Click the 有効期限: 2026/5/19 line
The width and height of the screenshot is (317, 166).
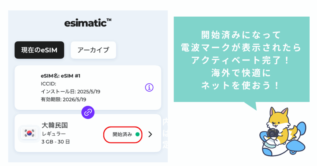[x=63, y=100]
